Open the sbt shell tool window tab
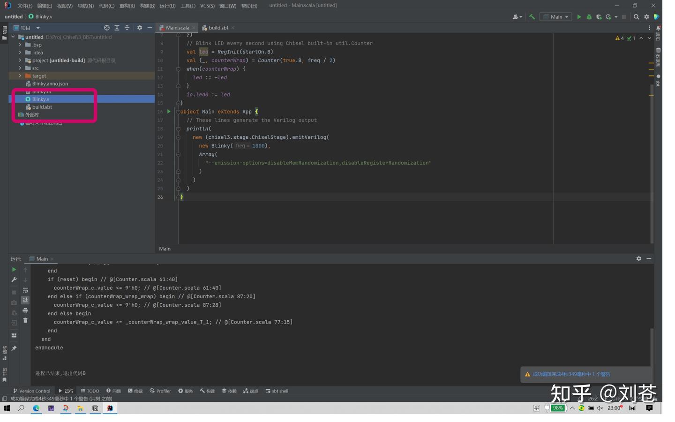 point(277,391)
